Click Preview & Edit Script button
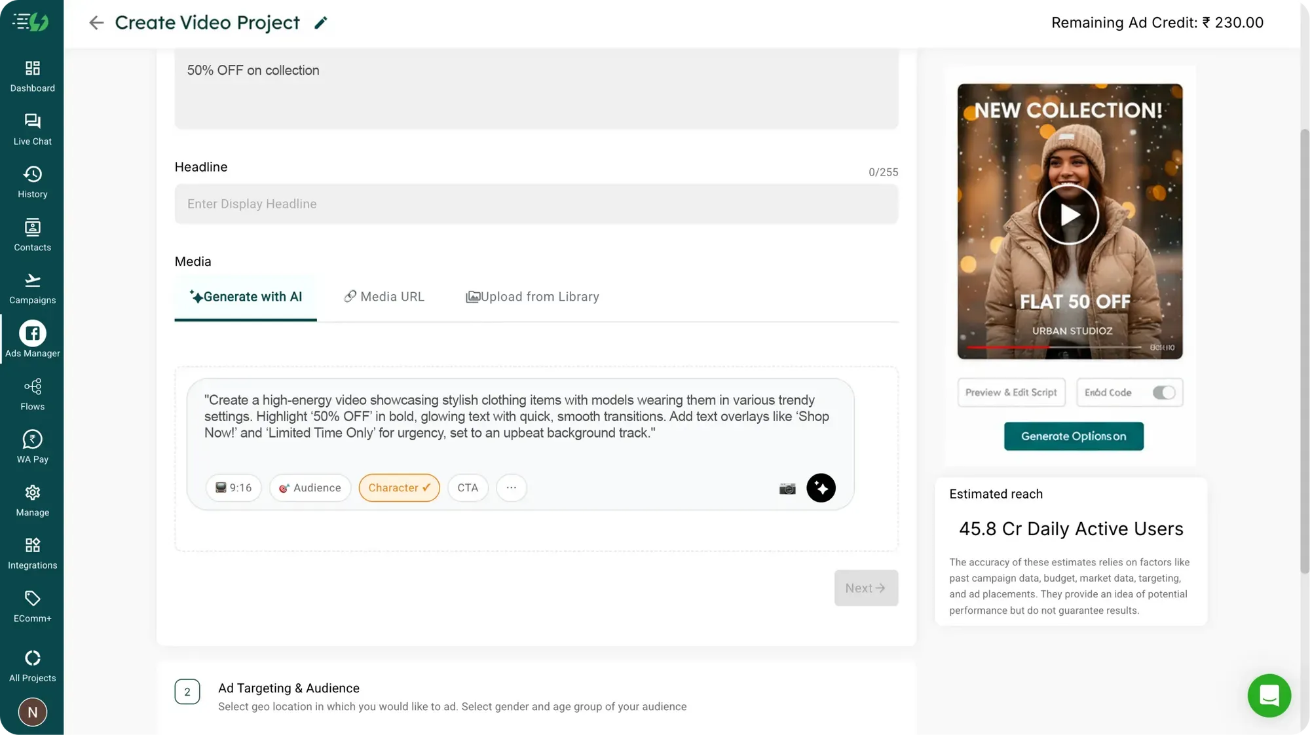Image resolution: width=1310 pixels, height=735 pixels. click(x=1011, y=392)
